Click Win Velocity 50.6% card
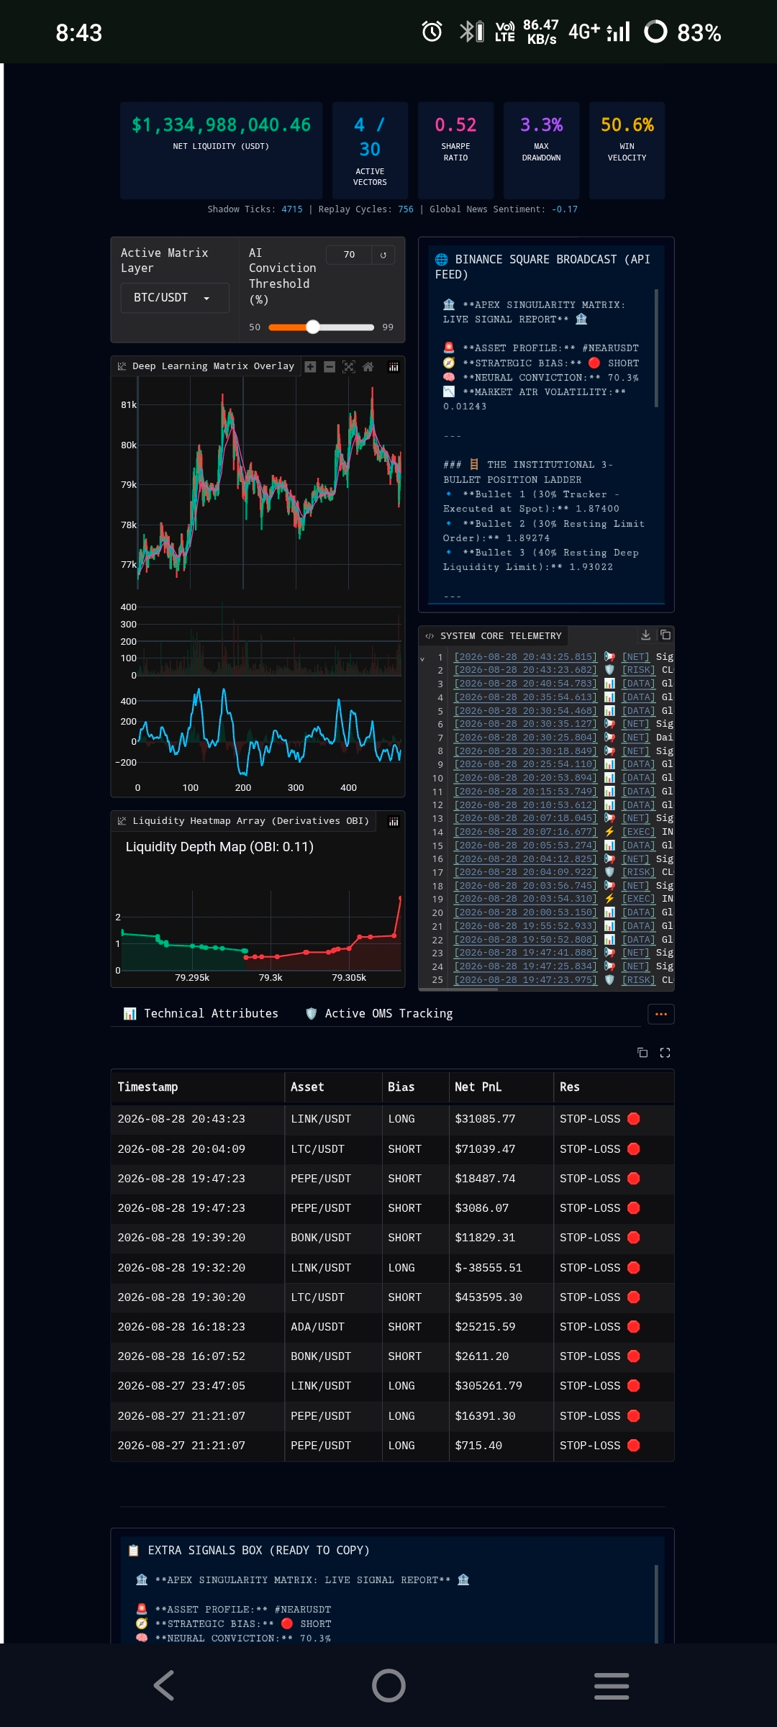777x1727 pixels. [x=627, y=150]
